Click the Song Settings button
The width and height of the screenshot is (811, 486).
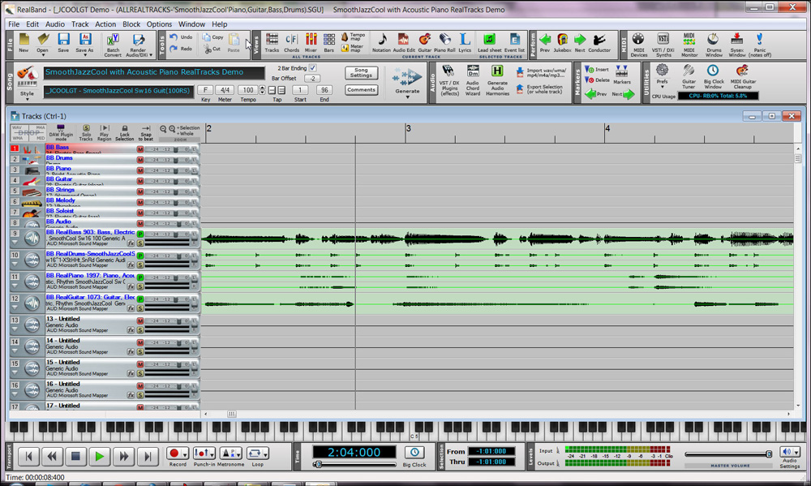[361, 73]
